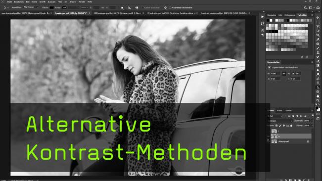Filter layers by type layer icon
Screen dimensions: 322x181
(297, 116)
